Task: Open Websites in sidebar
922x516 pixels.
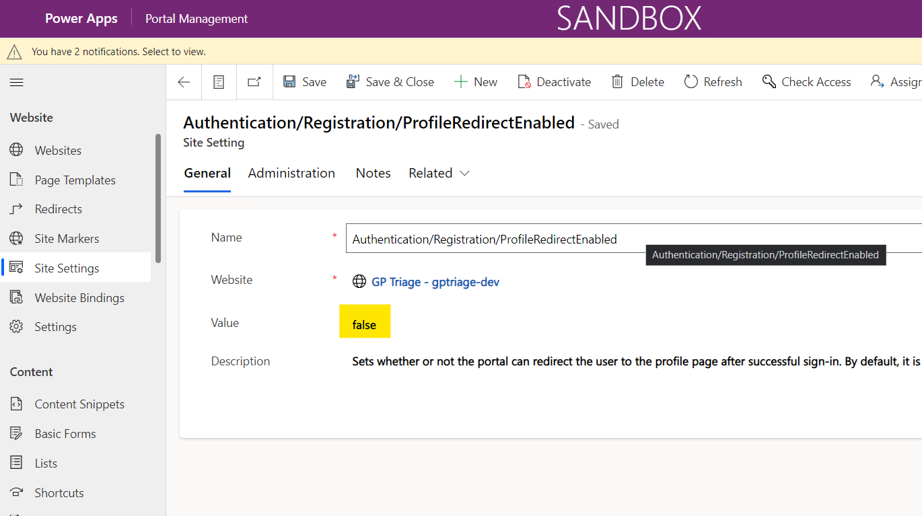Action: coord(75,151)
